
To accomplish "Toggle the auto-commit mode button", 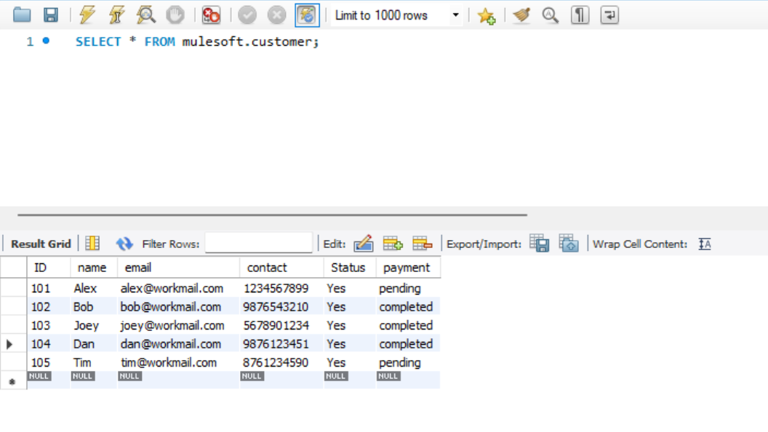I will tap(307, 15).
